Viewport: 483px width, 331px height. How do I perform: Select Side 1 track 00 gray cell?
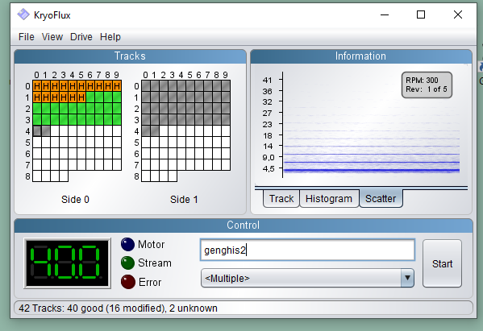146,86
